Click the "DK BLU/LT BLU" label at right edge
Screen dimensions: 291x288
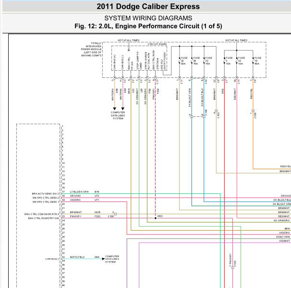coord(282,200)
